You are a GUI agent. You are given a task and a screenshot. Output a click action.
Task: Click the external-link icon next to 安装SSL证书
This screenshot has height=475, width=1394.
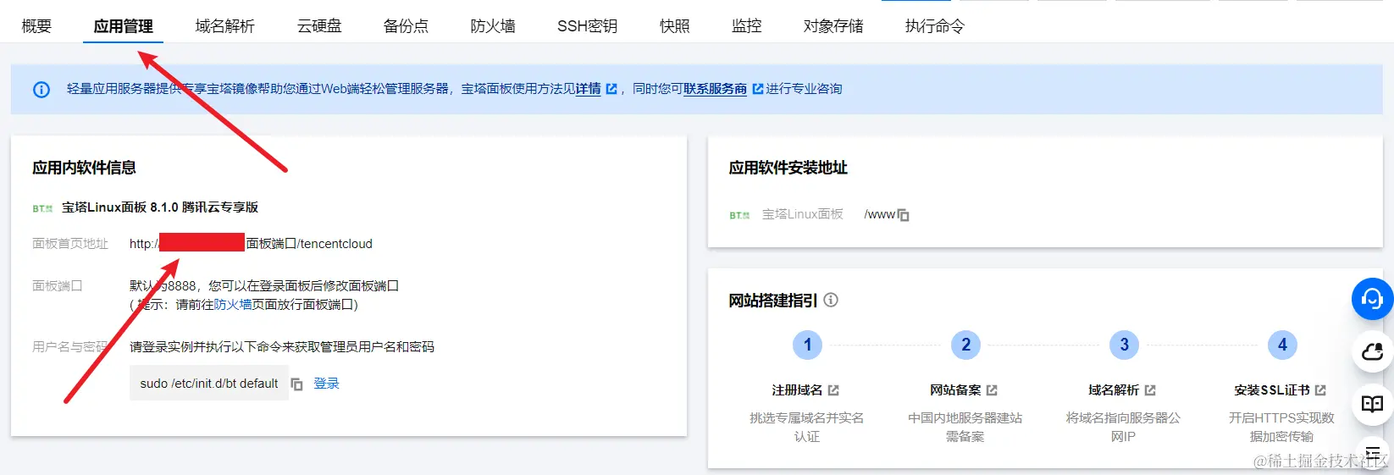coord(1320,390)
